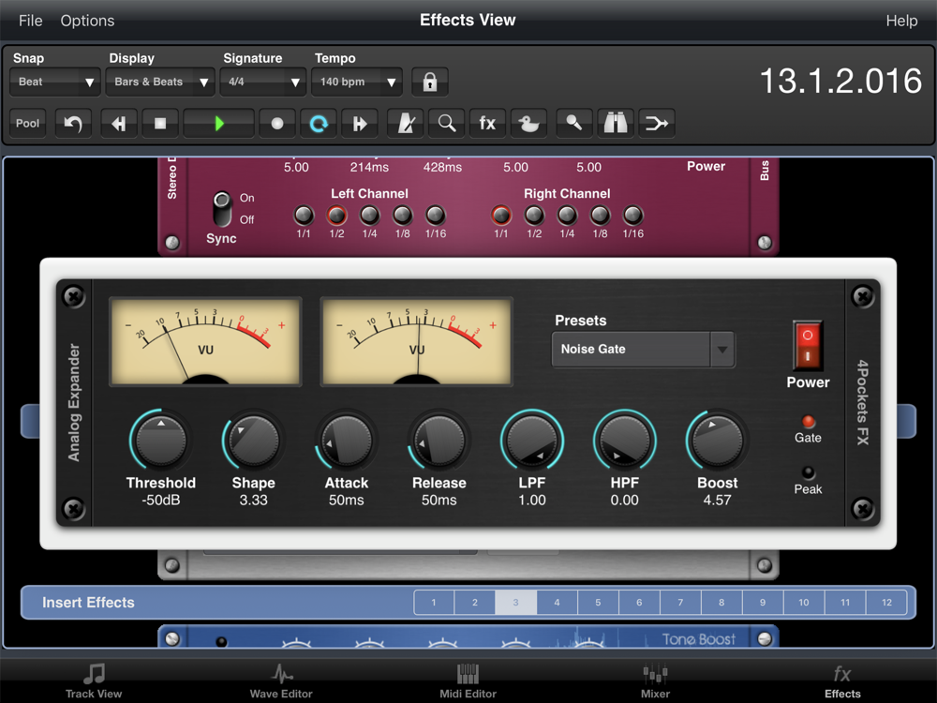Select Right Channel 1/16 button
This screenshot has width=937, height=703.
pos(632,215)
